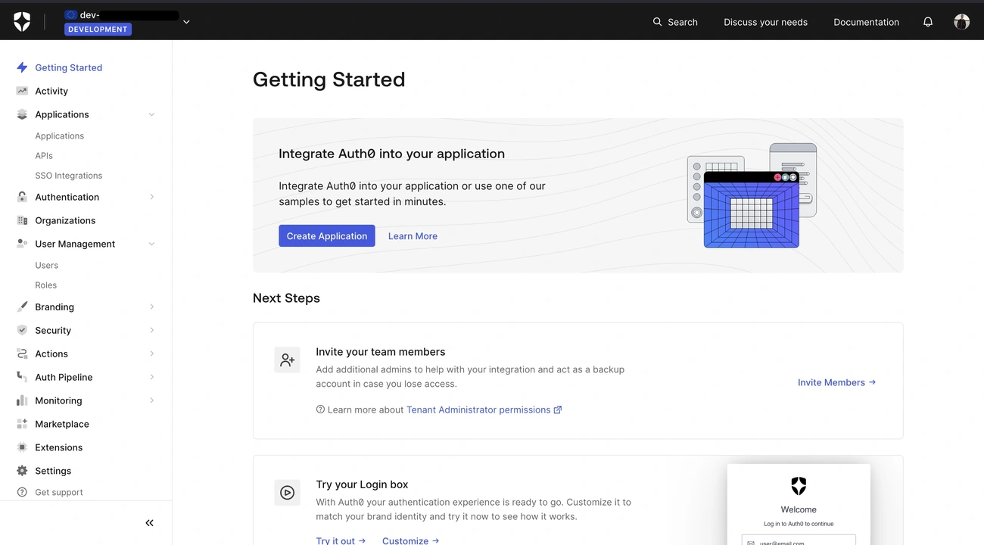Collapse the User Management chevron
The height and width of the screenshot is (545, 984).
151,244
